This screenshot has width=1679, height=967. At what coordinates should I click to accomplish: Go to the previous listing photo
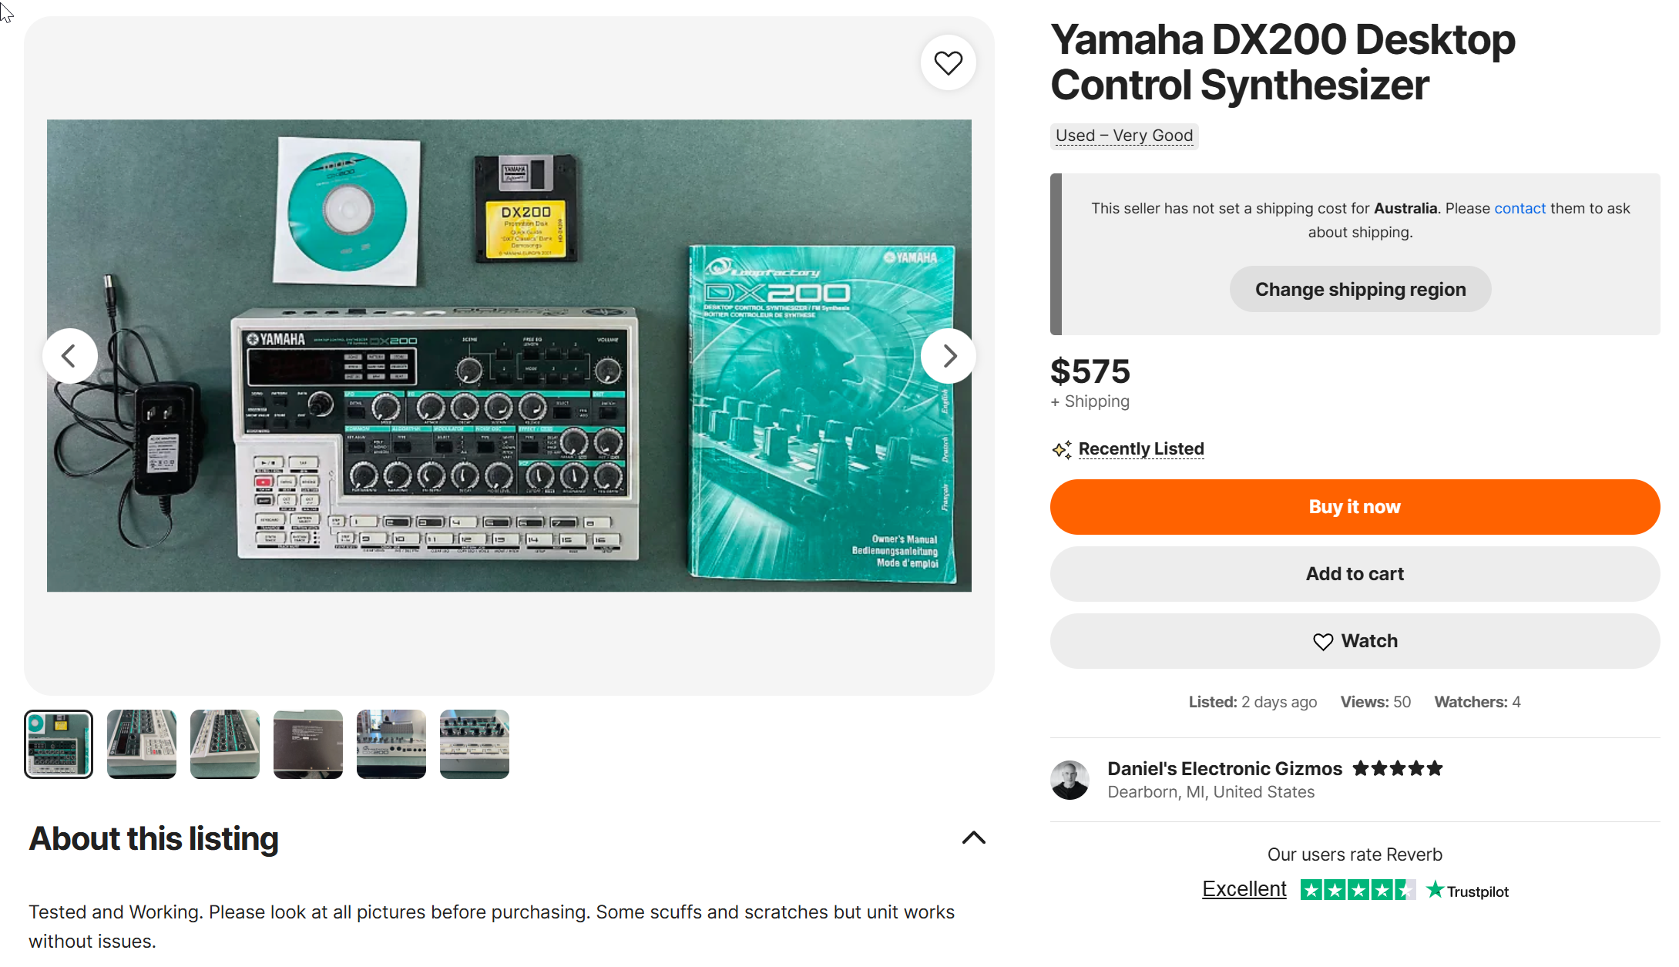[69, 356]
